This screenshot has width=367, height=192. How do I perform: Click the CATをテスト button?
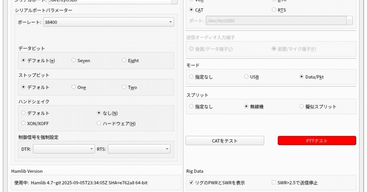coord(225,140)
